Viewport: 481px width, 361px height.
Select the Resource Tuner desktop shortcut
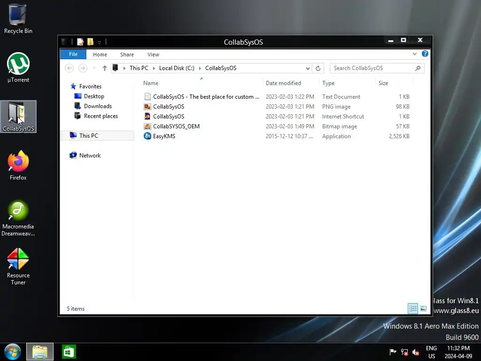tap(18, 267)
